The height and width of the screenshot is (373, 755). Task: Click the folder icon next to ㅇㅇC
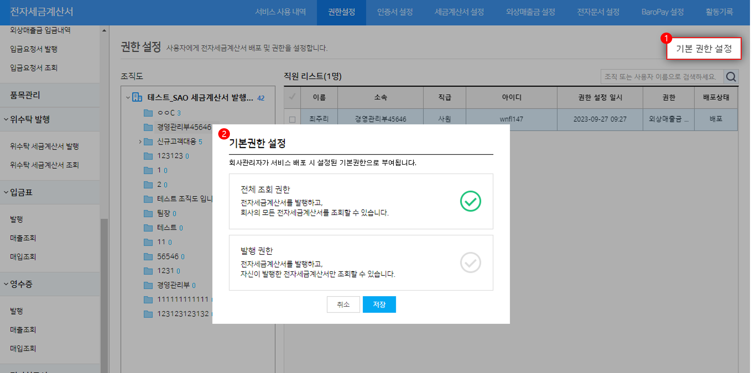(x=148, y=113)
